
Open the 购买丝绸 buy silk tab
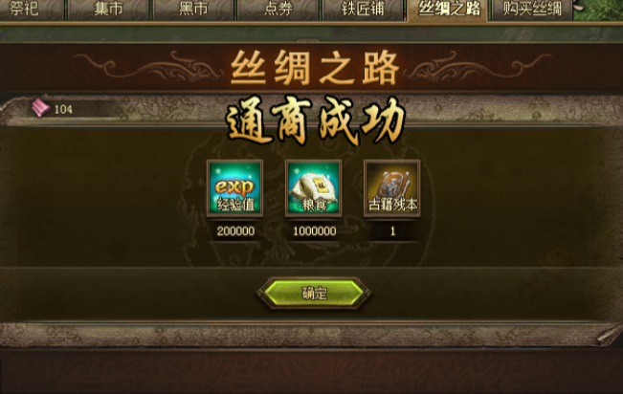pyautogui.click(x=532, y=10)
